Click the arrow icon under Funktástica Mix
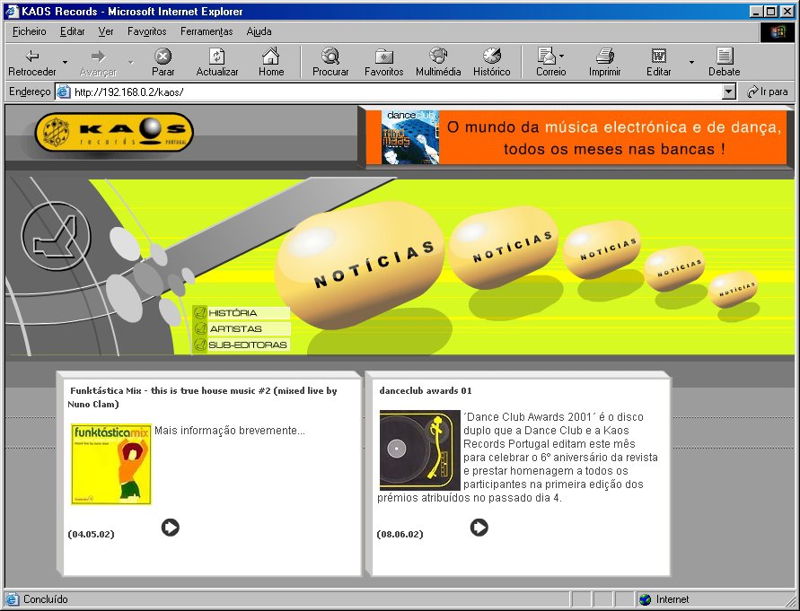Image resolution: width=800 pixels, height=611 pixels. click(170, 528)
